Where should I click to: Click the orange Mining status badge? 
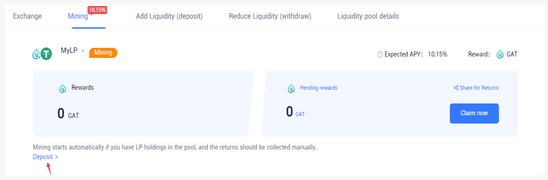[x=103, y=53]
